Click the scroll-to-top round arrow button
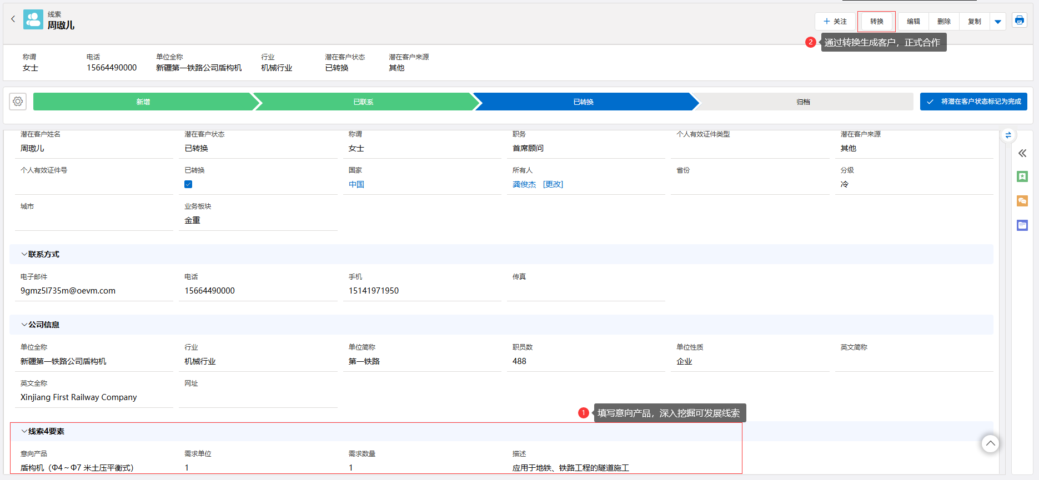Screen dimensions: 1039x480 [990, 443]
